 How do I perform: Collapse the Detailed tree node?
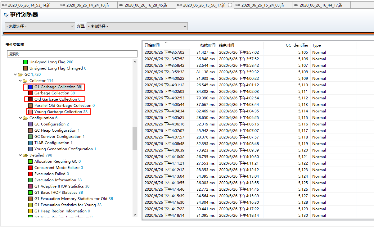point(20,155)
